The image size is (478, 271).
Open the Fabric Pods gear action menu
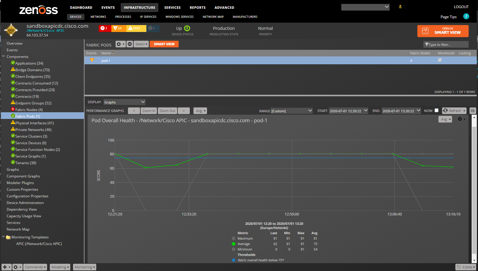[x=120, y=44]
